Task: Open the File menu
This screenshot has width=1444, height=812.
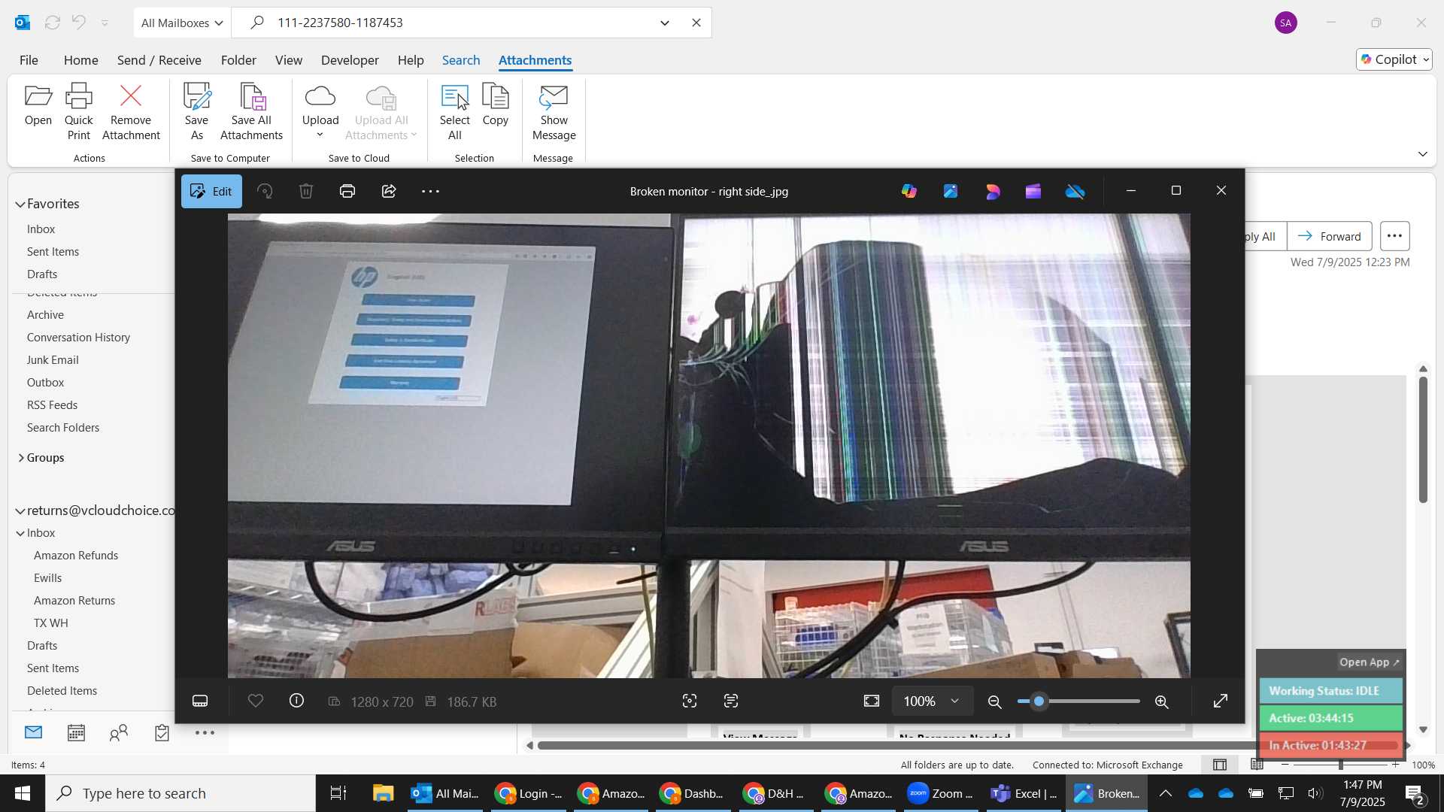Action: pos(29,60)
